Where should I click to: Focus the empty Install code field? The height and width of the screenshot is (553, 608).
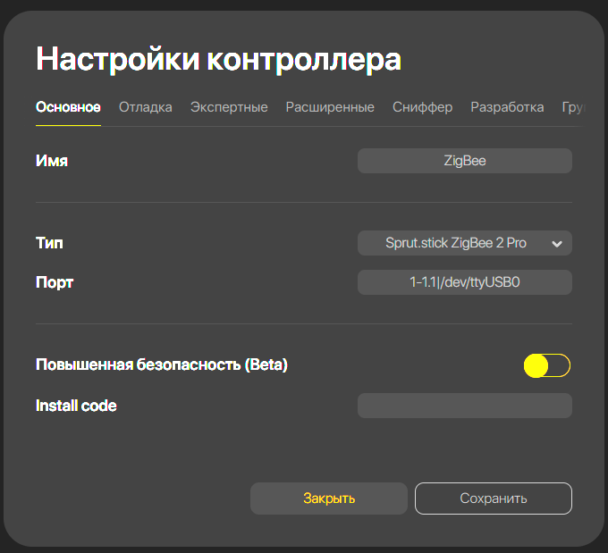point(464,406)
